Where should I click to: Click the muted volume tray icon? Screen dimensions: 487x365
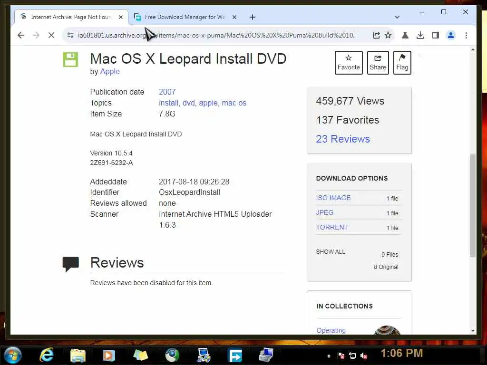pyautogui.click(x=364, y=355)
